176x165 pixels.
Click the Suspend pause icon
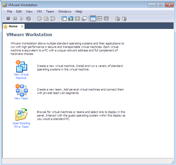coord(15,18)
